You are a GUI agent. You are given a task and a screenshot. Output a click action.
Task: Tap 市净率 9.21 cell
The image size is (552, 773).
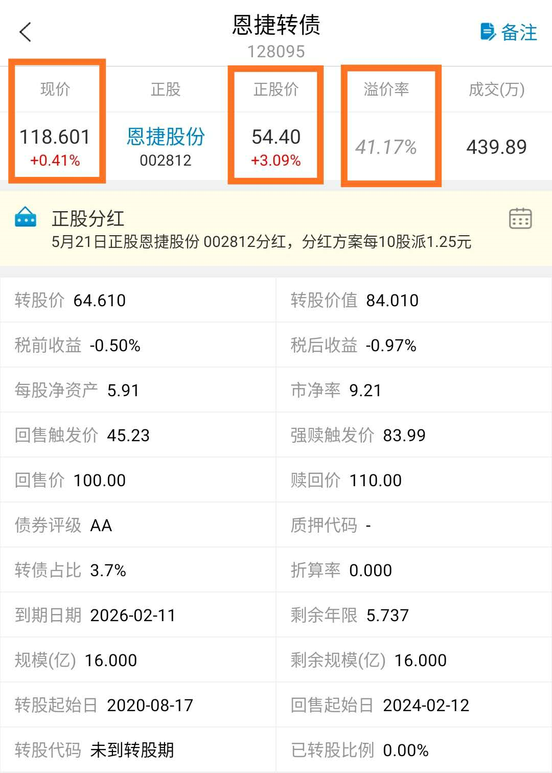pyautogui.click(x=414, y=390)
